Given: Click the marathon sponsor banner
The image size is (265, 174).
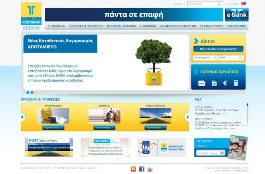Looking at the screenshot, I should pyautogui.click(x=161, y=148).
